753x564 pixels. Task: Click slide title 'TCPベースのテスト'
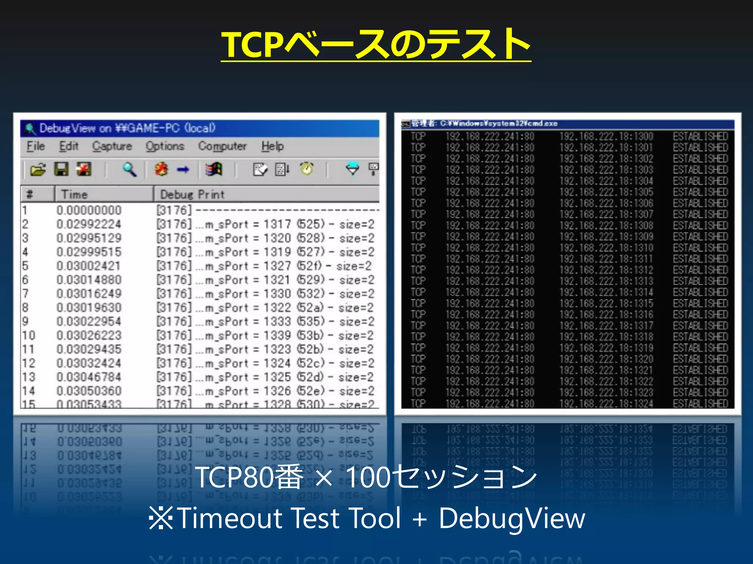coord(376,44)
